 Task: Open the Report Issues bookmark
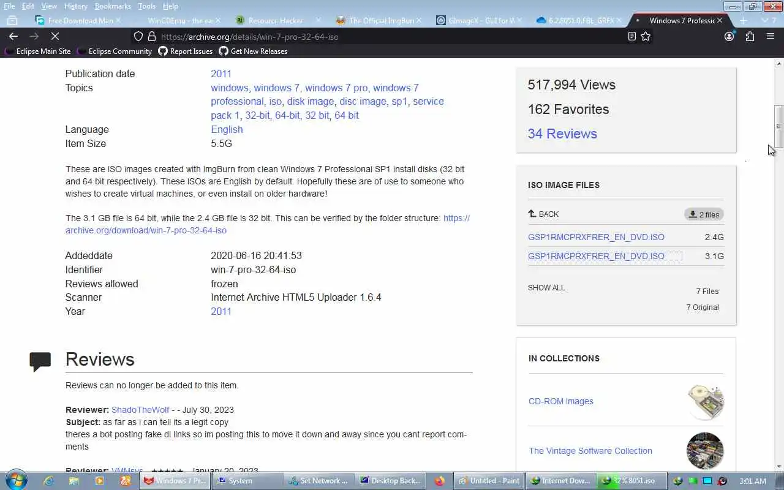pos(186,51)
